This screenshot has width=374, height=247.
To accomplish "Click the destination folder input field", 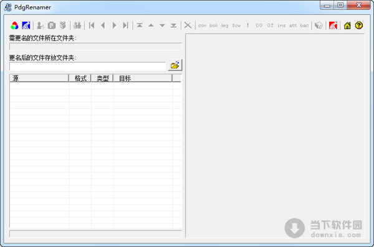I will 87,67.
